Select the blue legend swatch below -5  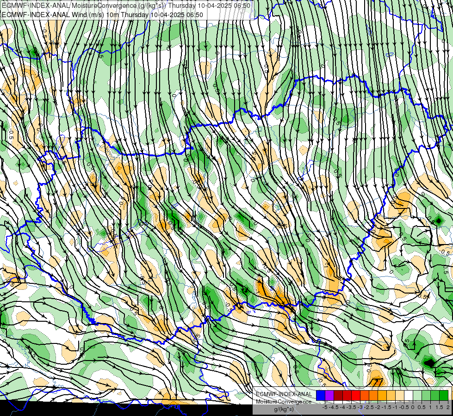click(x=321, y=395)
